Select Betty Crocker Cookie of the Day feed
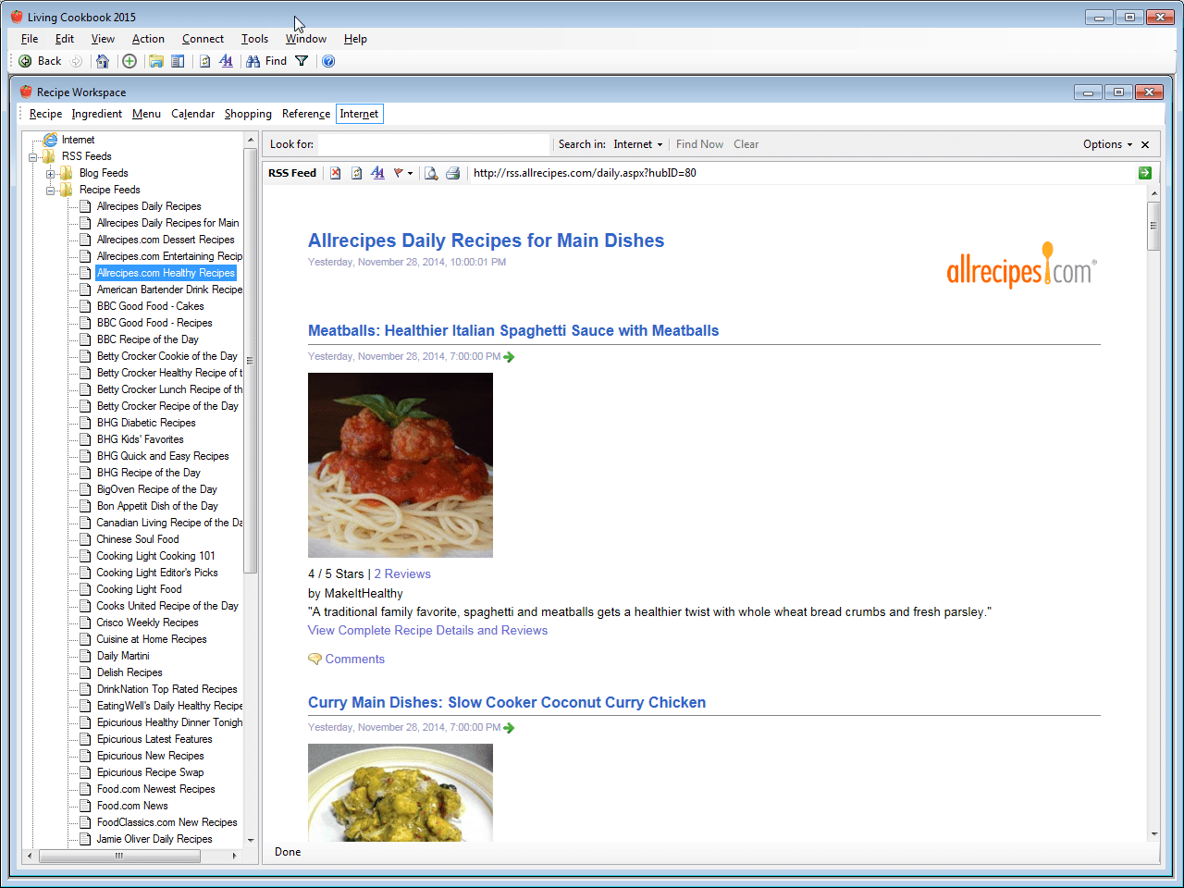This screenshot has height=888, width=1184. (x=167, y=356)
